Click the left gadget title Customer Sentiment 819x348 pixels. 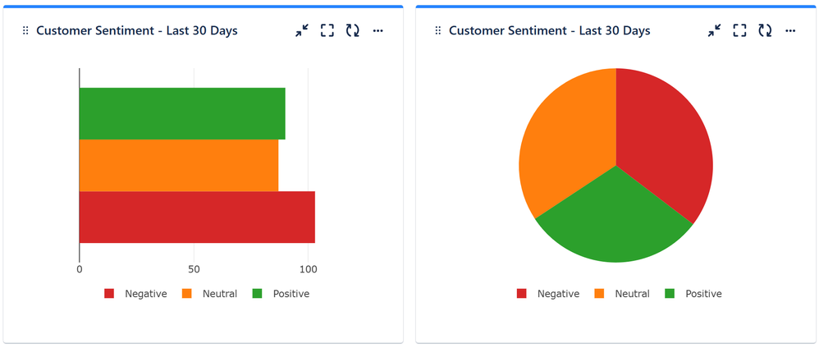pyautogui.click(x=137, y=31)
